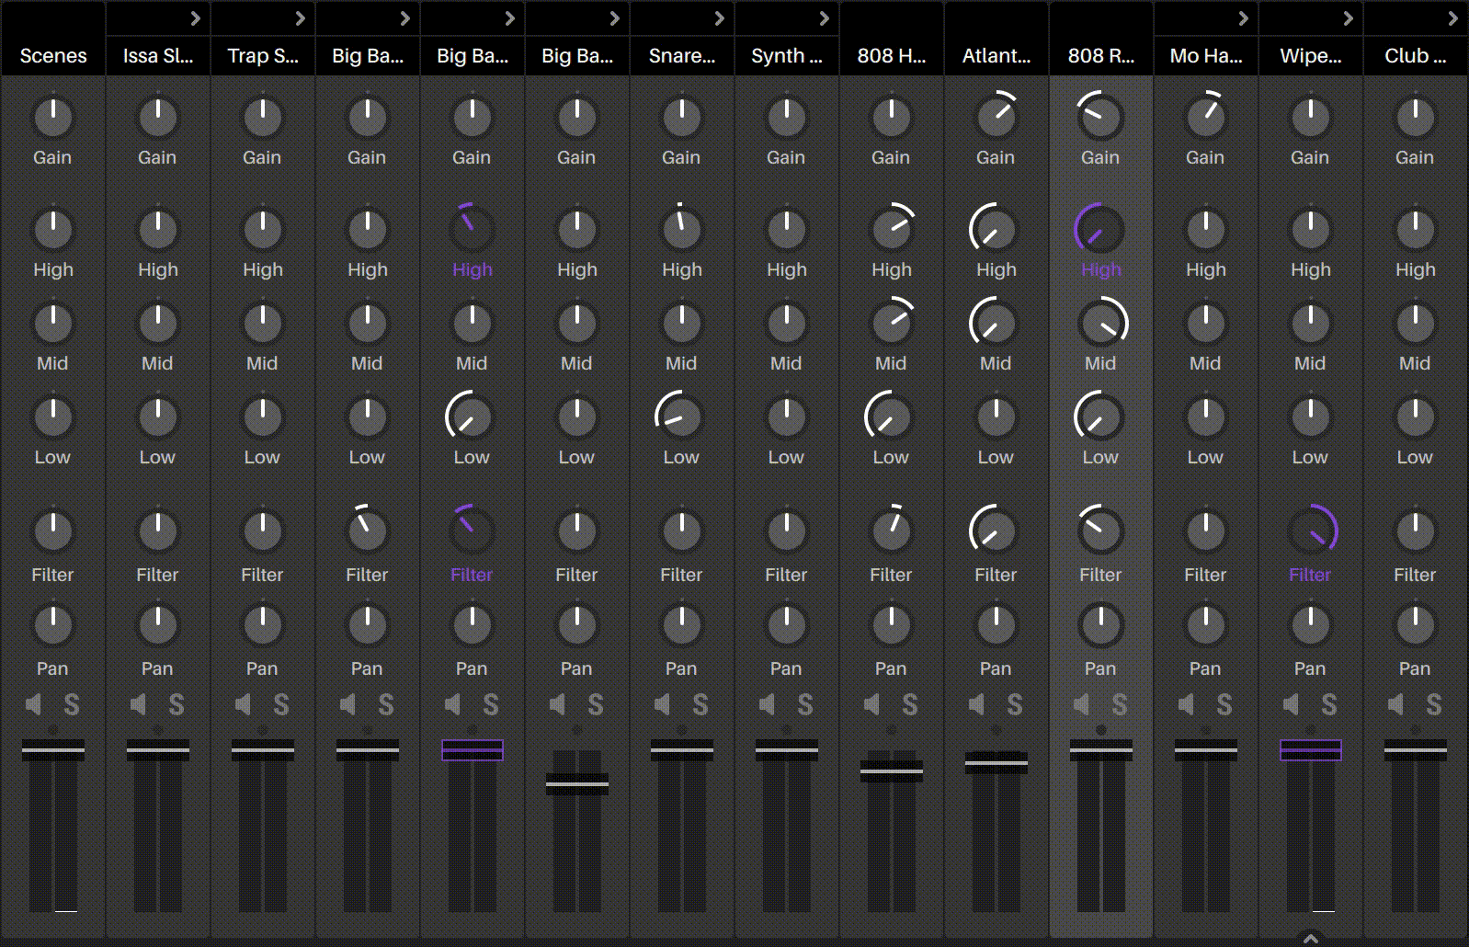Image resolution: width=1469 pixels, height=947 pixels.
Task: Click the Club... High knob
Action: pos(1416,230)
